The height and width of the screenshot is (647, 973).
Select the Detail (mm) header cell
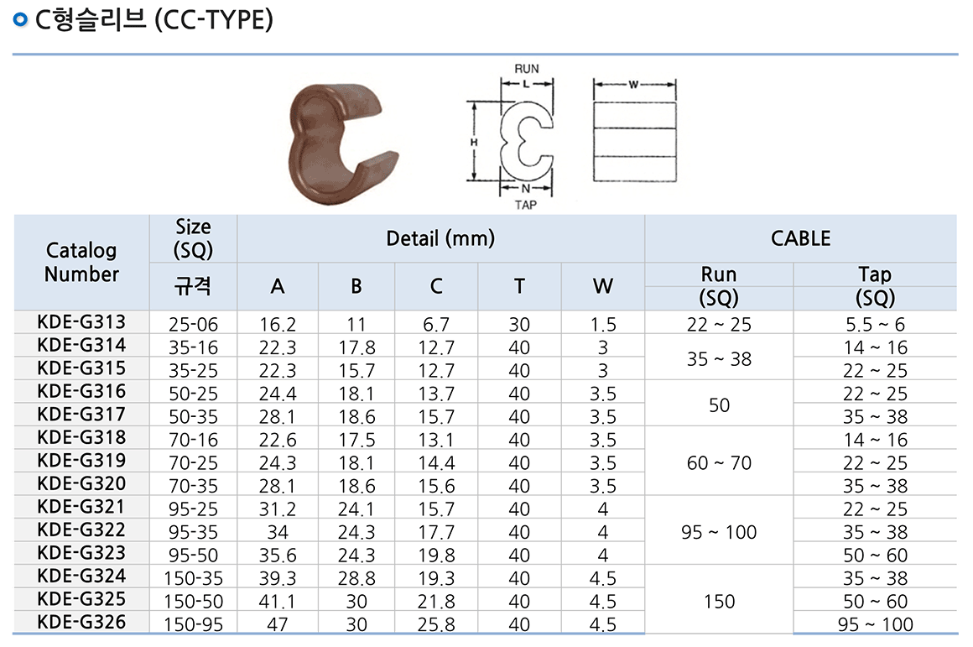pyautogui.click(x=440, y=238)
